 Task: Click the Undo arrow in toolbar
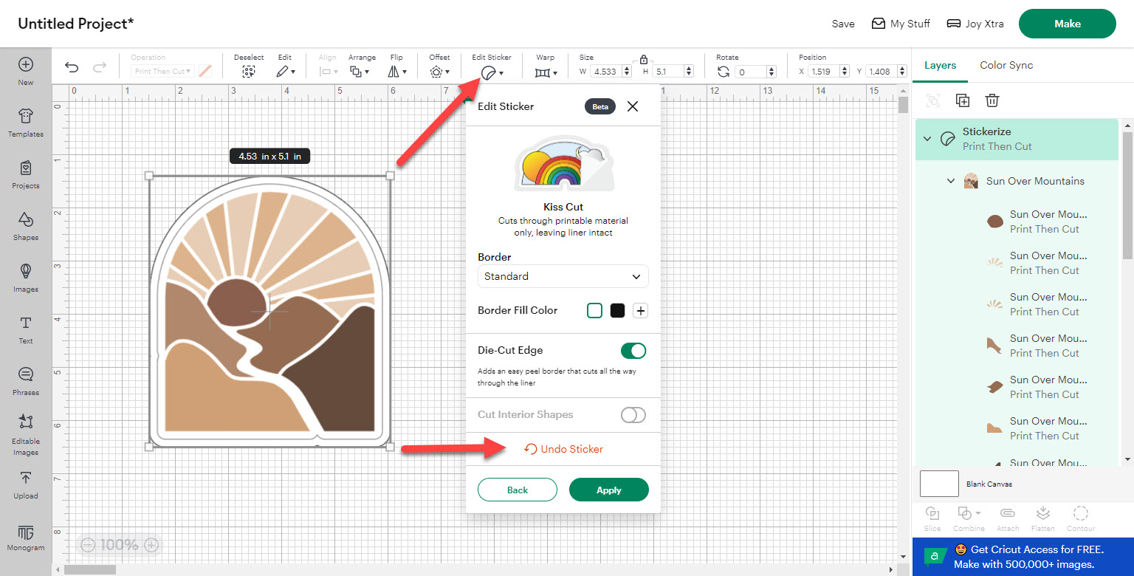[72, 68]
